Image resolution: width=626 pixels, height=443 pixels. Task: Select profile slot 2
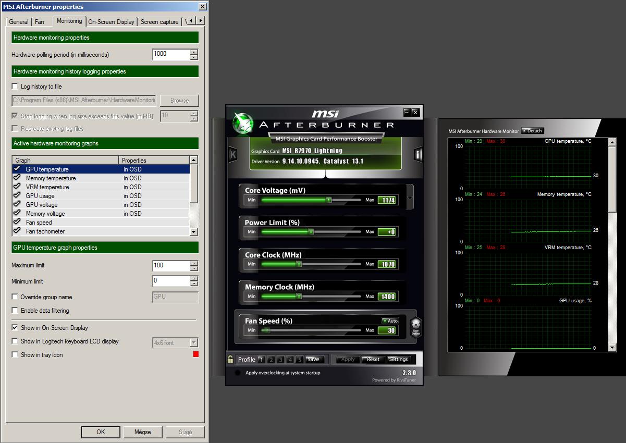coord(271,360)
